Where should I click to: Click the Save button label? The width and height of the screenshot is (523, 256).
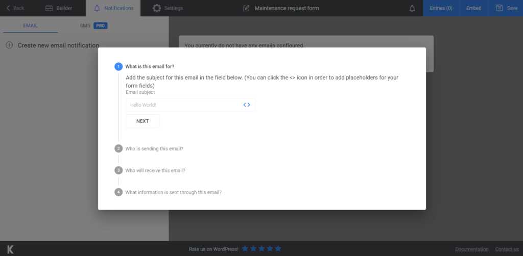[512, 8]
